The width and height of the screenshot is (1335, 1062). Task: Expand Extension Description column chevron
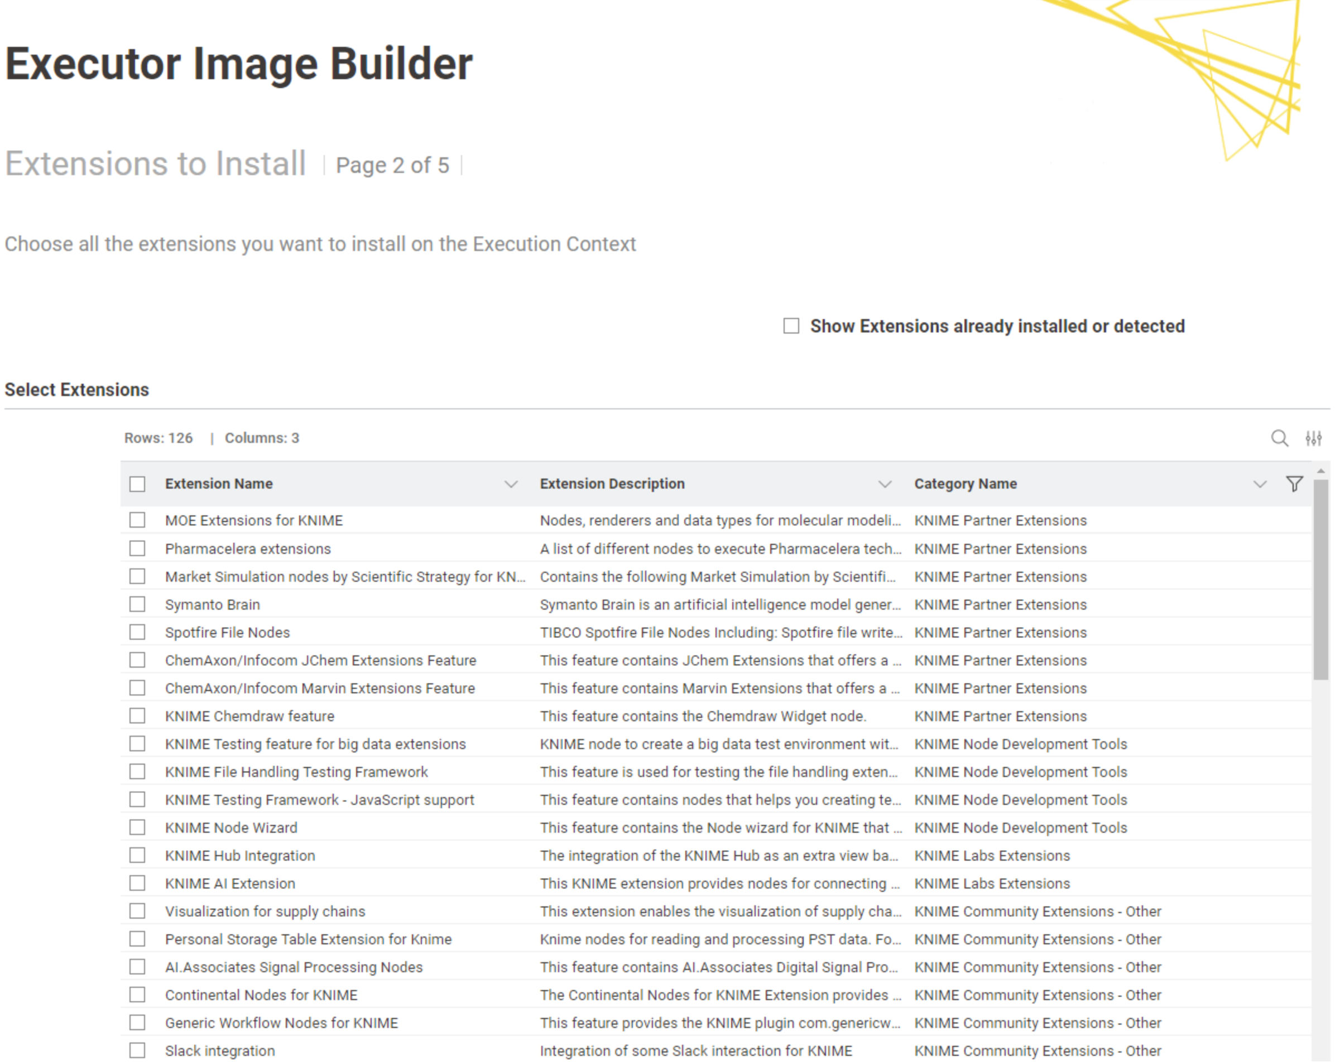(x=885, y=484)
